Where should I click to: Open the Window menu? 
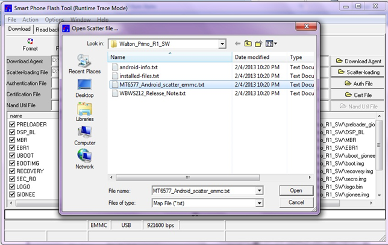(80, 19)
